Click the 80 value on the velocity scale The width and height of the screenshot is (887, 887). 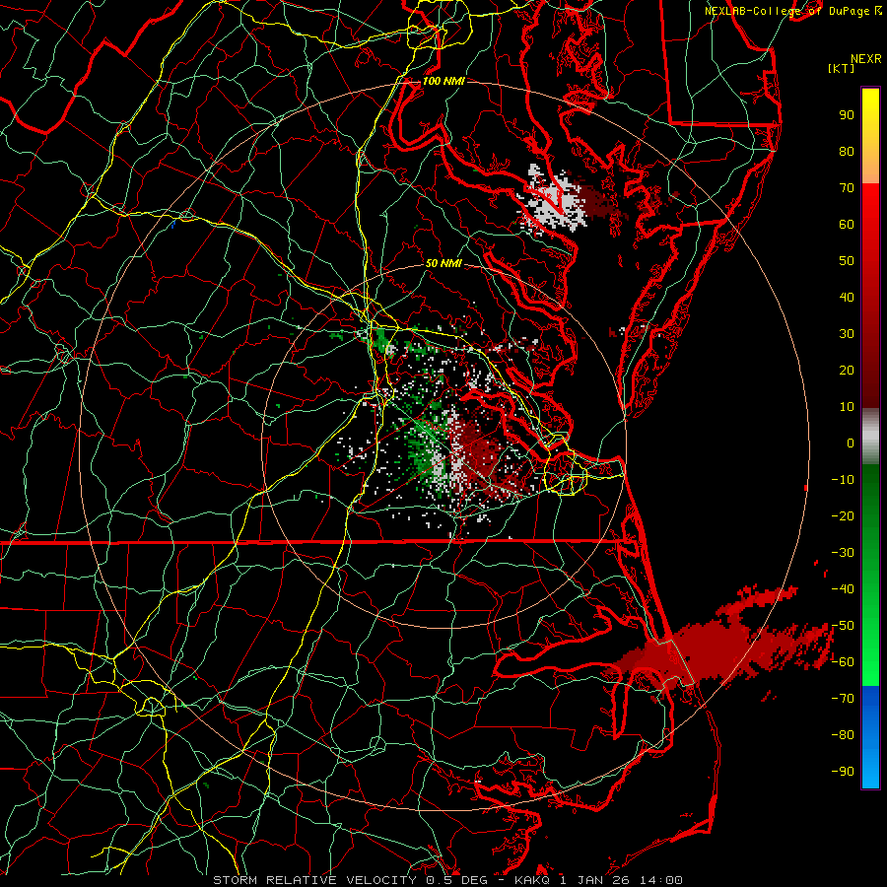pyautogui.click(x=847, y=152)
